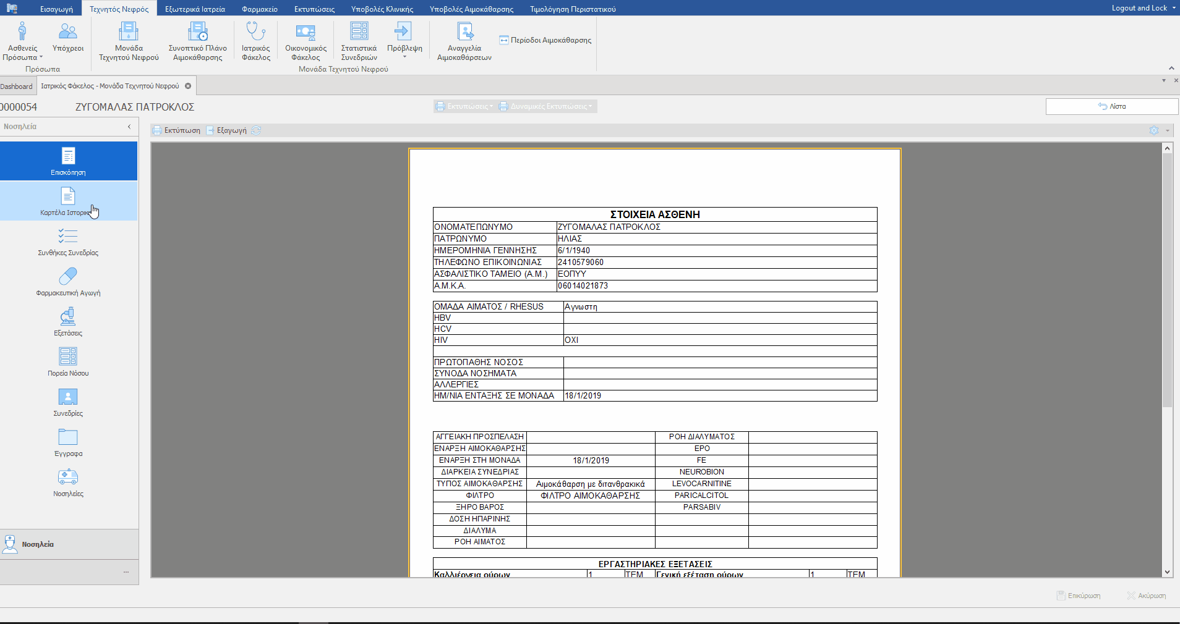The height and width of the screenshot is (624, 1180).
Task: Expand the Πρόβλεψη dropdown
Action: click(x=404, y=57)
